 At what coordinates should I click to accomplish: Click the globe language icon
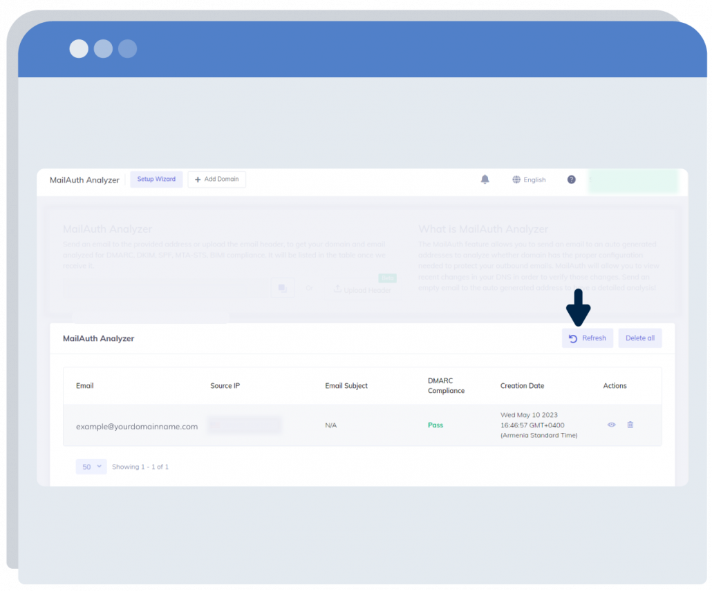[516, 180]
